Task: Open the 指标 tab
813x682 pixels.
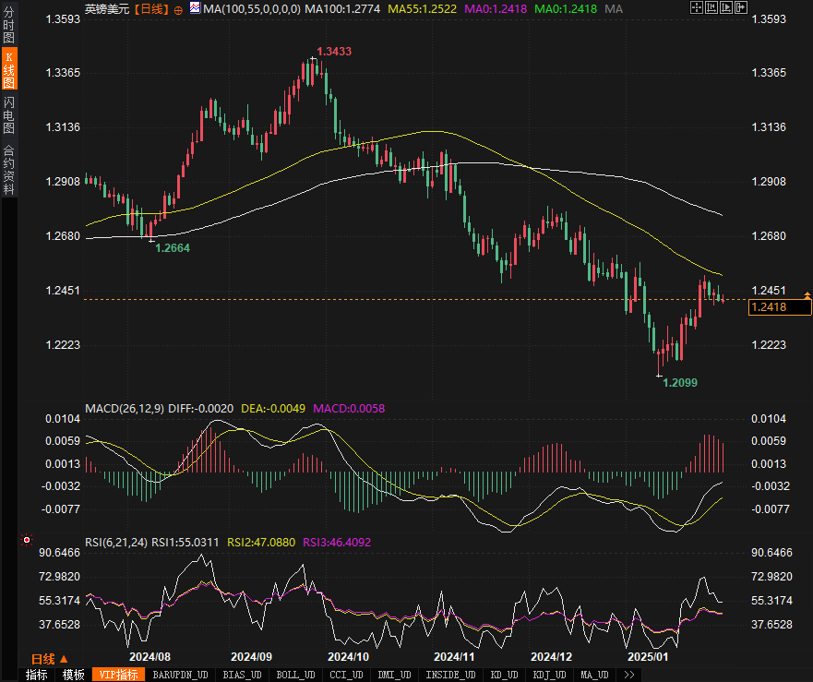Action: [x=37, y=675]
